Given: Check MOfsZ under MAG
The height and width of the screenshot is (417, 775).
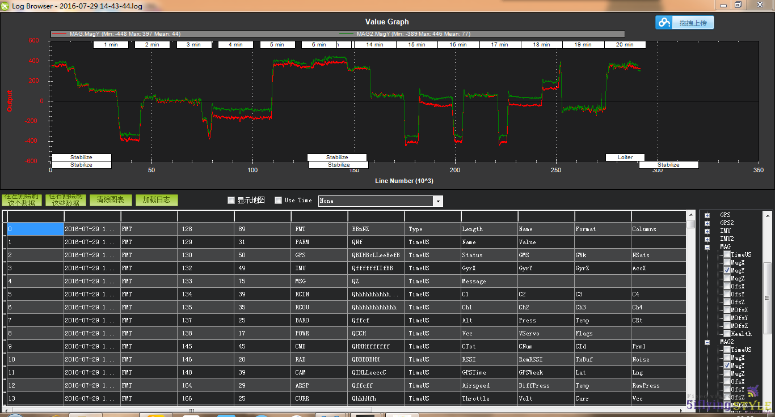Looking at the screenshot, I should point(727,326).
